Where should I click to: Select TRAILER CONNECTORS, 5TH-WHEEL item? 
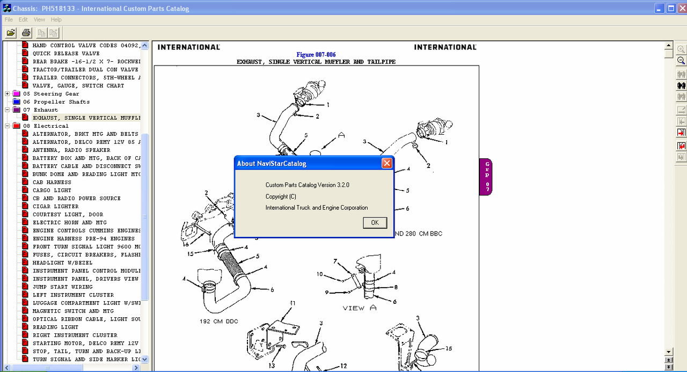86,77
